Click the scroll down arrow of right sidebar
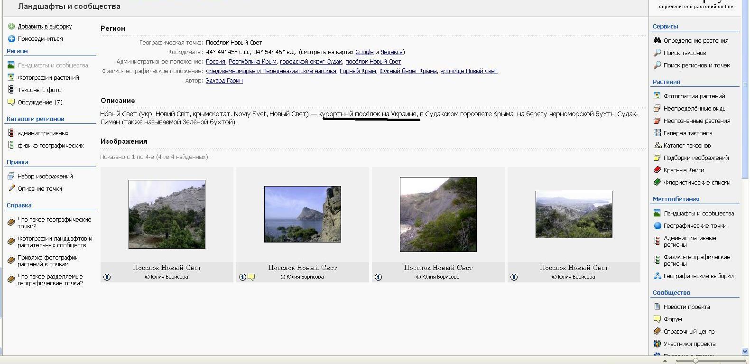Image resolution: width=750 pixels, height=364 pixels. pyautogui.click(x=745, y=351)
